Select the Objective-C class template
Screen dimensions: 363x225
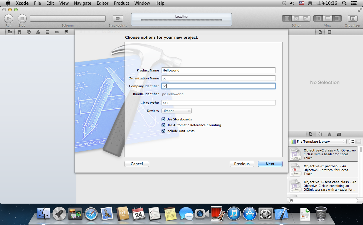323,154
